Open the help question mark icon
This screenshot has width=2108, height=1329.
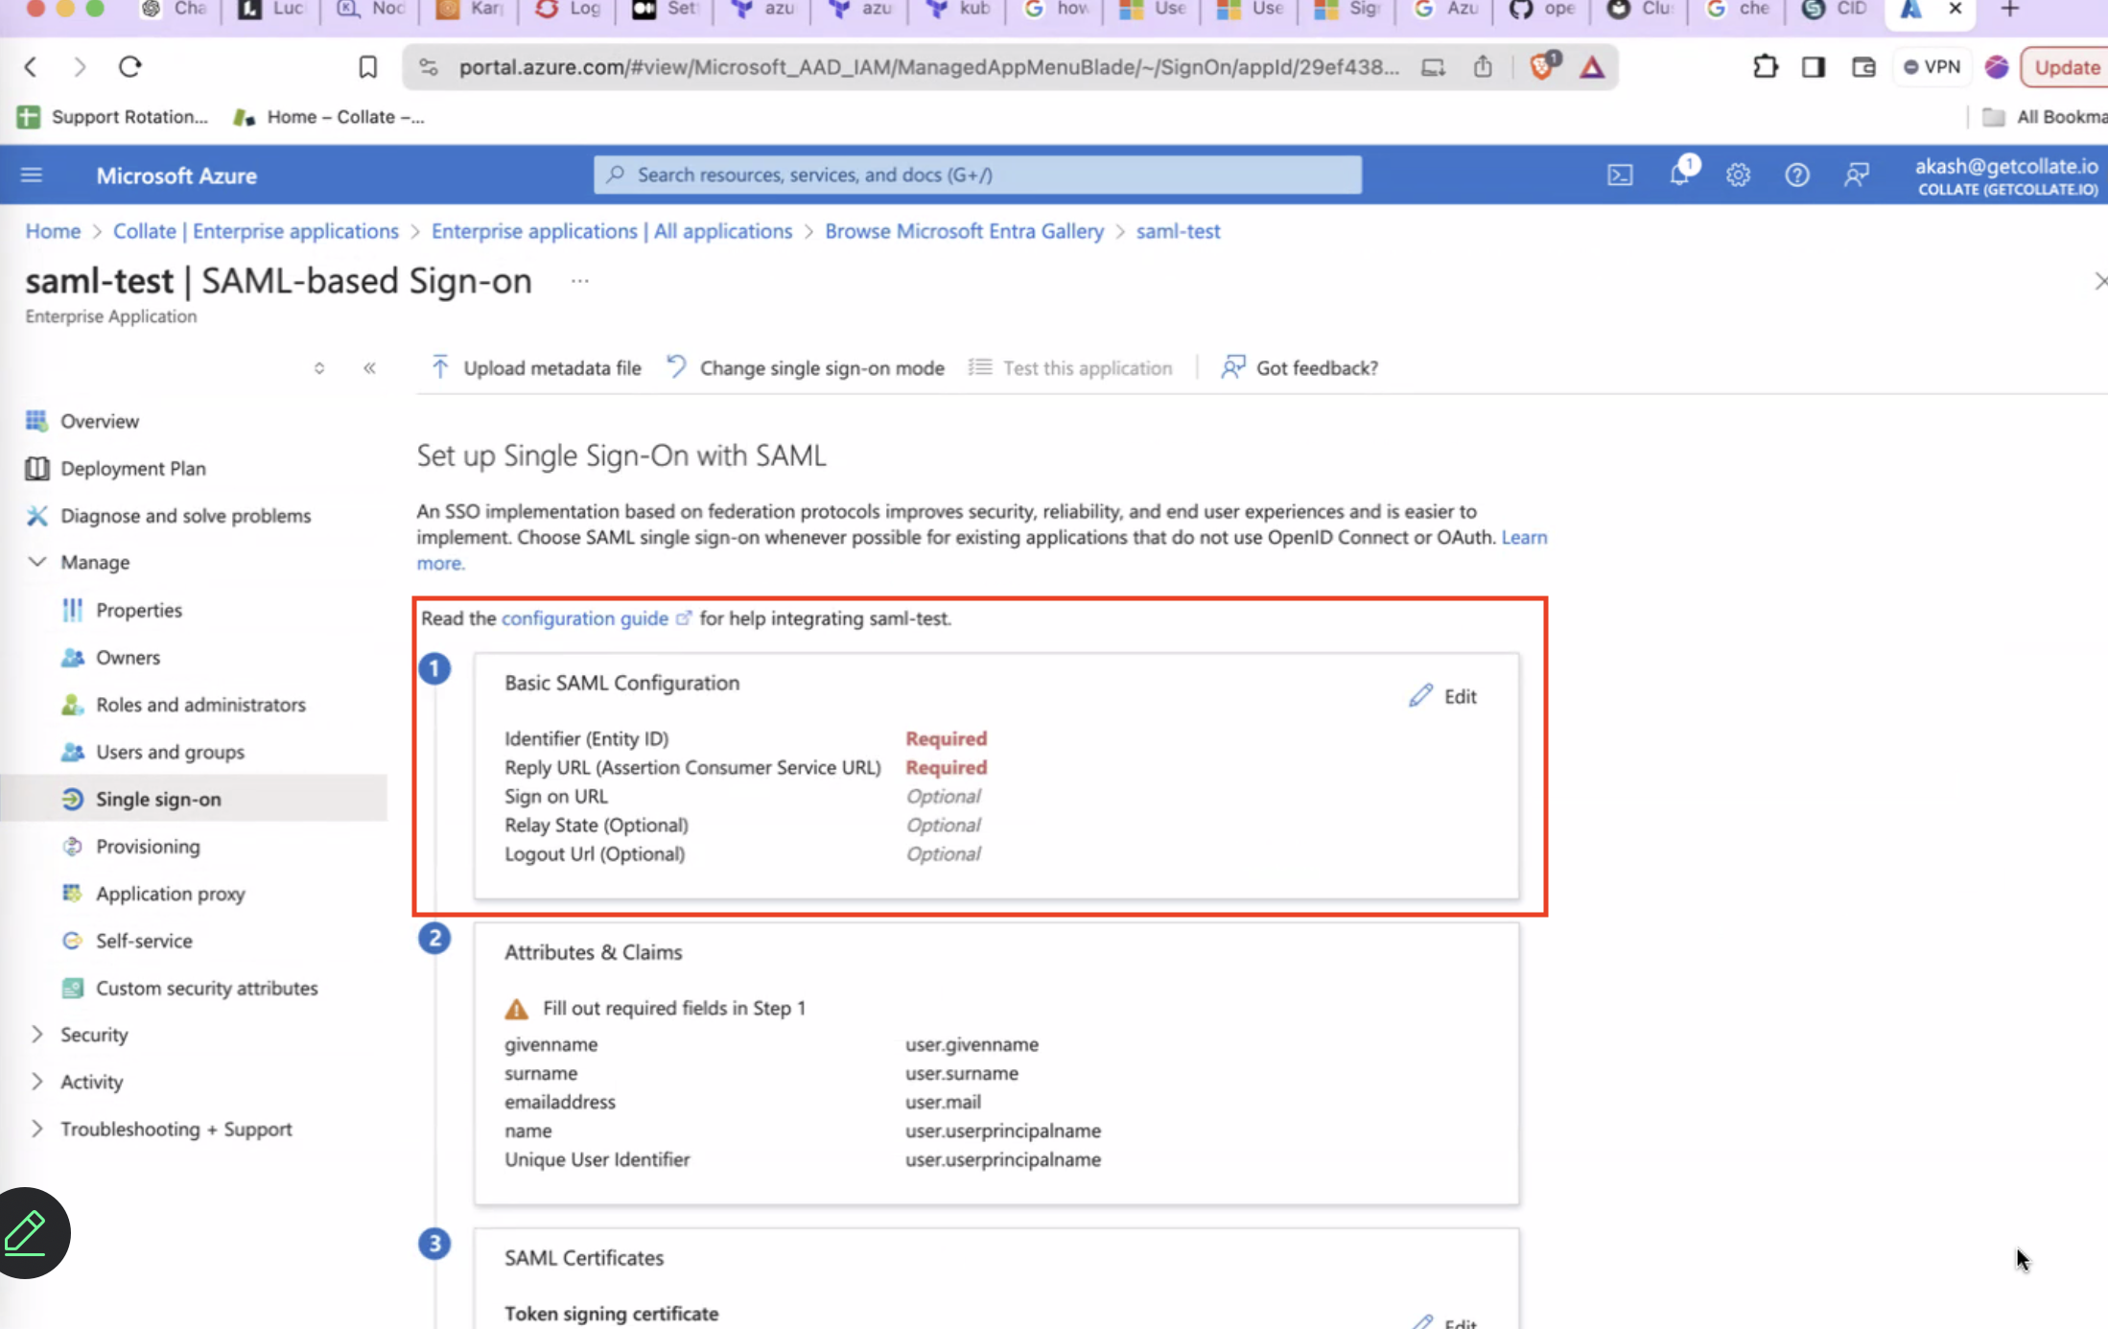coord(1797,175)
